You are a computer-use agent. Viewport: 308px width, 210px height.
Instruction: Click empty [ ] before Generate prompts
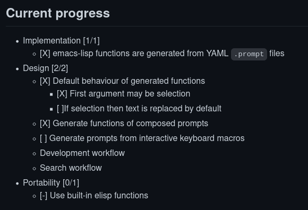coord(44,138)
